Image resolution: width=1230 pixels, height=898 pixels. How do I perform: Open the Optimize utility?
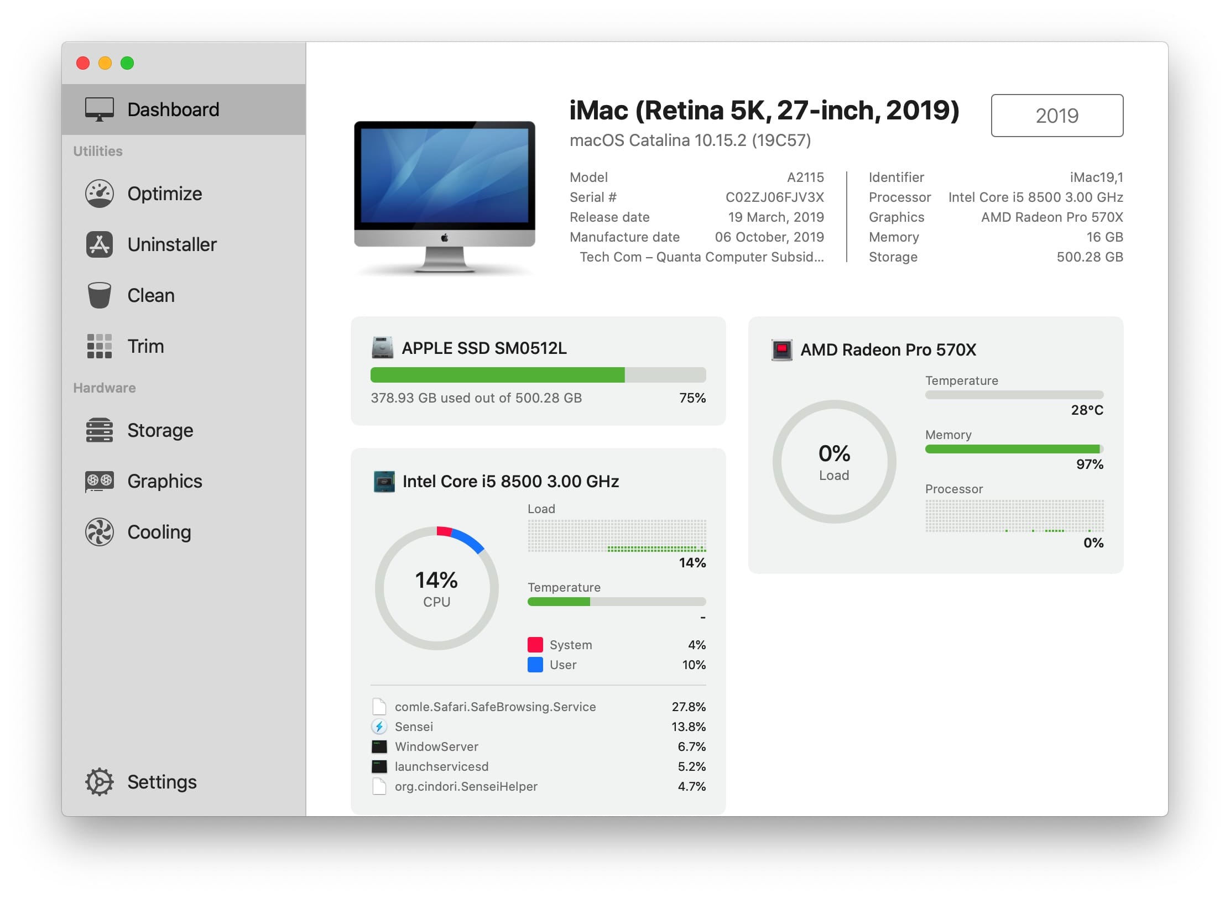pyautogui.click(x=184, y=194)
